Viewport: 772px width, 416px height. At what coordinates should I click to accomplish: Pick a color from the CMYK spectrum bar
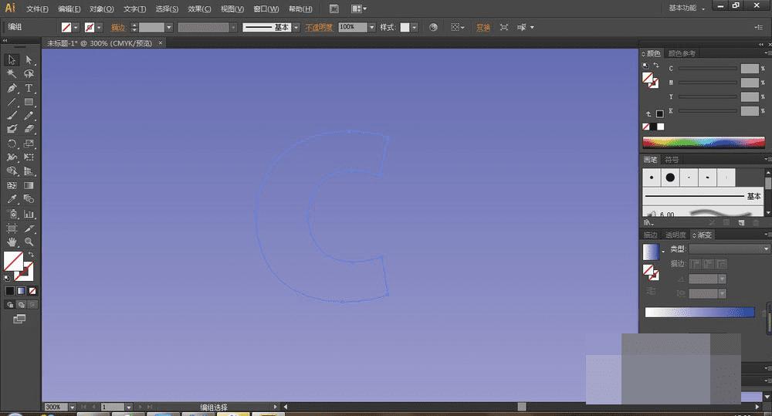[x=703, y=143]
